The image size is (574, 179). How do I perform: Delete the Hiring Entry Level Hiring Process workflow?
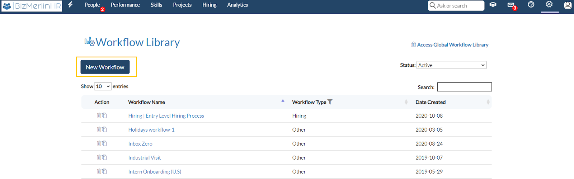pos(99,116)
